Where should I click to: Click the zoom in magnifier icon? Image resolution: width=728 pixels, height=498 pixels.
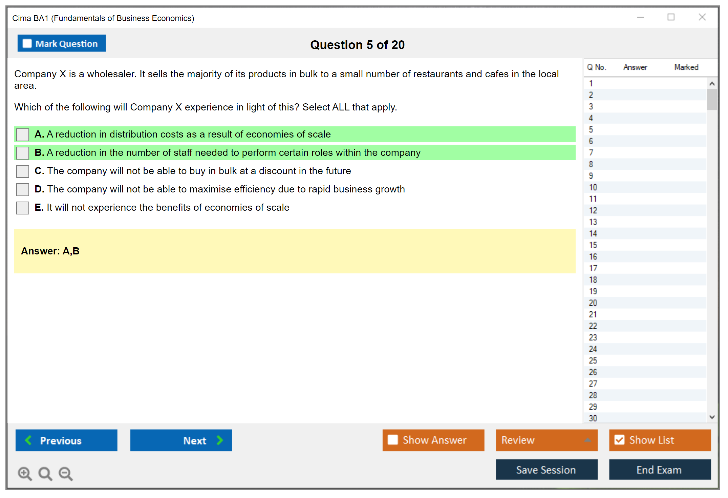[x=25, y=473]
